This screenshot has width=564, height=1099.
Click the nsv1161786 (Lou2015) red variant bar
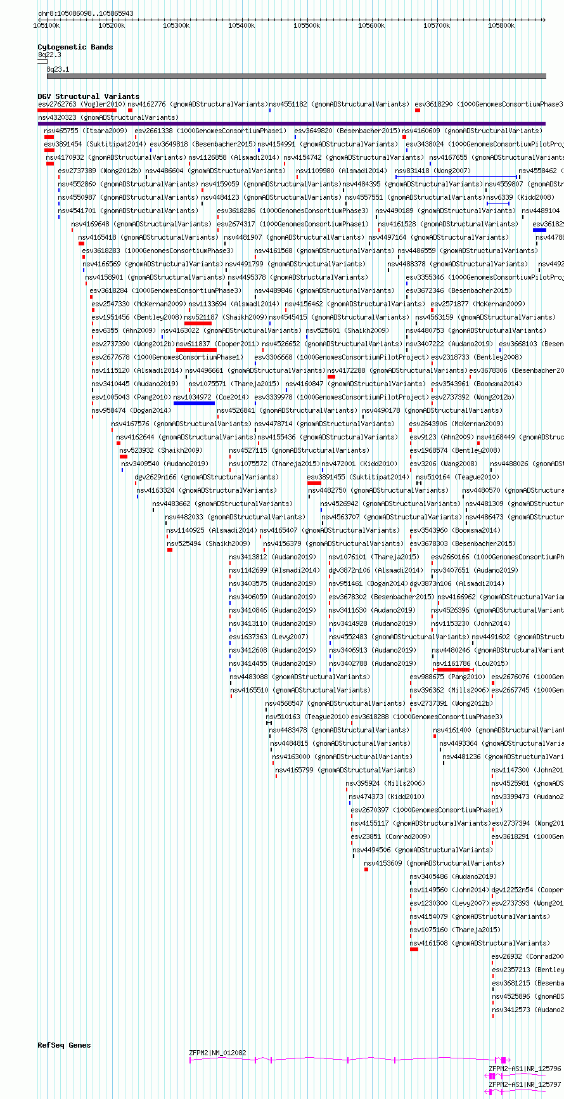[454, 670]
